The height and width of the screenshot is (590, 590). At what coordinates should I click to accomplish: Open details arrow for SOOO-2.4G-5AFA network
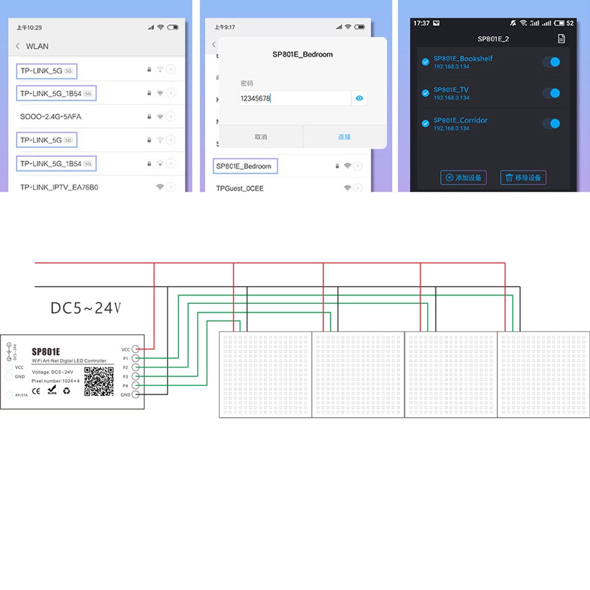(171, 117)
